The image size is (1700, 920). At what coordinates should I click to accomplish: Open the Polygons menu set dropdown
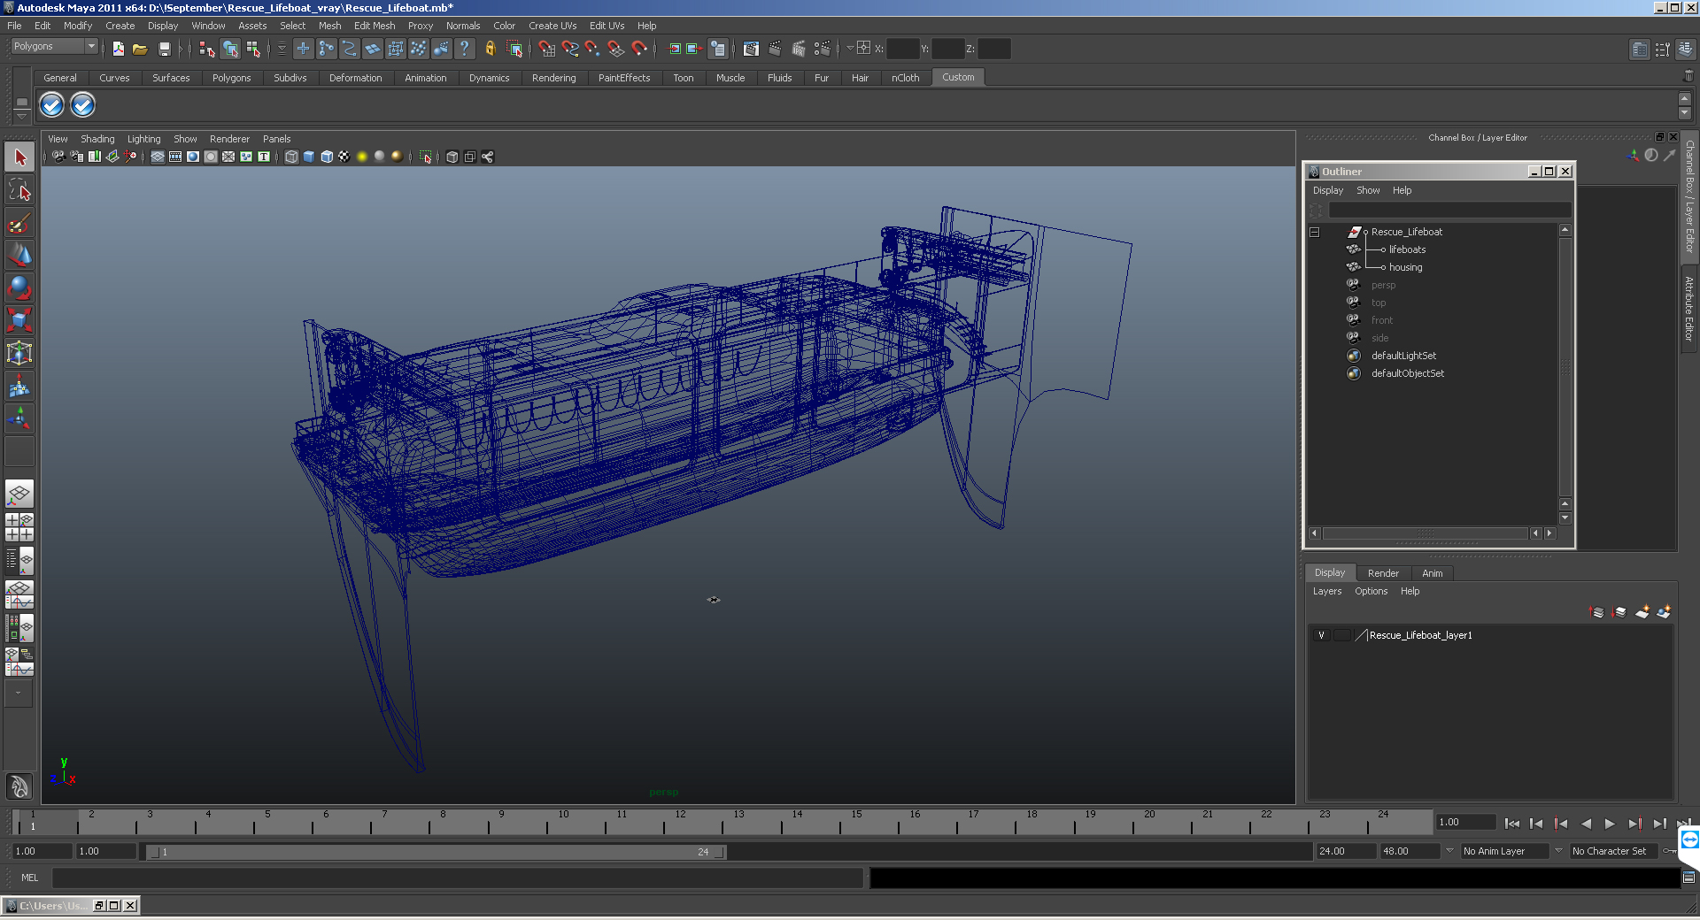(54, 46)
